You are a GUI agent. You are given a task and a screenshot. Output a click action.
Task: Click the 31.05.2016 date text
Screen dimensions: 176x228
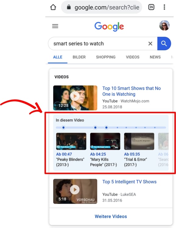click(112, 200)
